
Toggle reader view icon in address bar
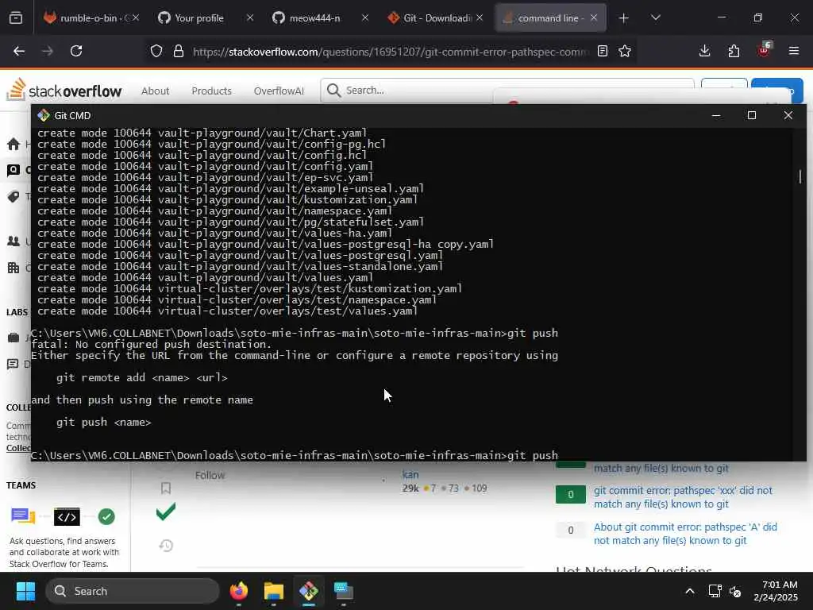tap(603, 51)
